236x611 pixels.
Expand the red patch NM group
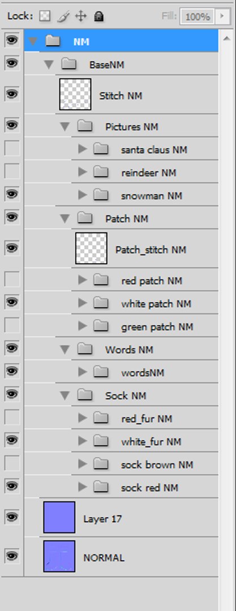(x=82, y=280)
